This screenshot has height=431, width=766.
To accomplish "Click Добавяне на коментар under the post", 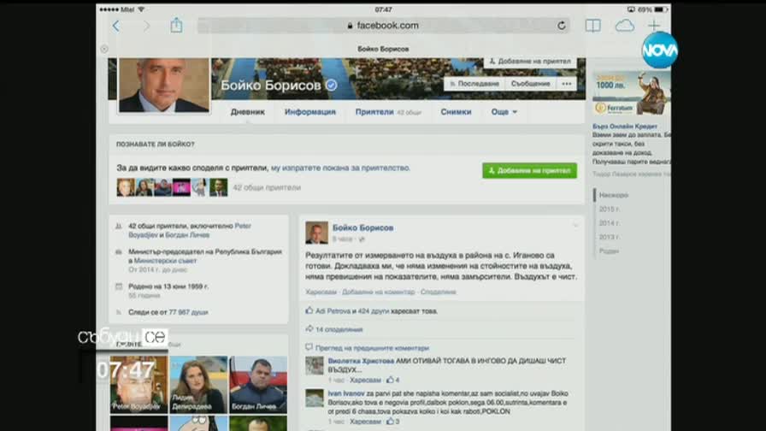I will click(x=379, y=292).
